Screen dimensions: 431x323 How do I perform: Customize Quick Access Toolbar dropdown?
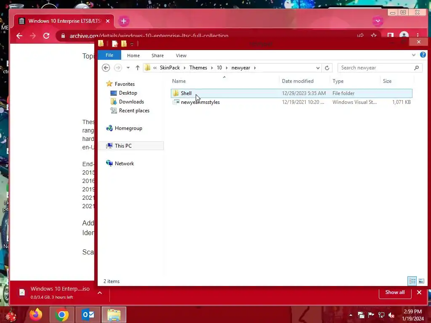coord(132,44)
